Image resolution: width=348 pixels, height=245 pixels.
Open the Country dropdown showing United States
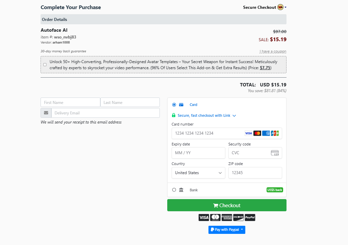[x=198, y=173]
